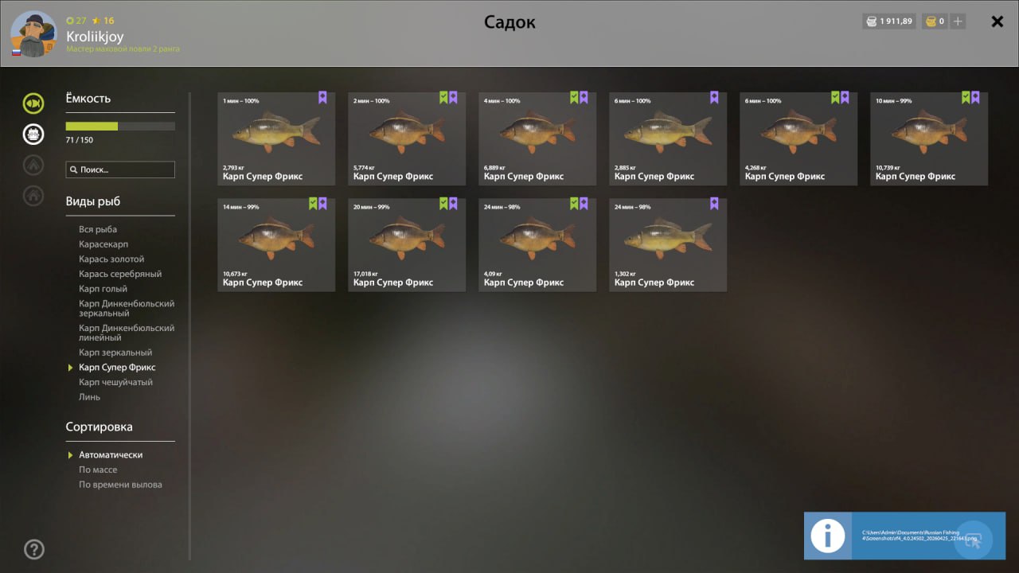Filter by "Вся рыба" in fish types
Viewport: 1019px width, 573px height.
(x=98, y=229)
